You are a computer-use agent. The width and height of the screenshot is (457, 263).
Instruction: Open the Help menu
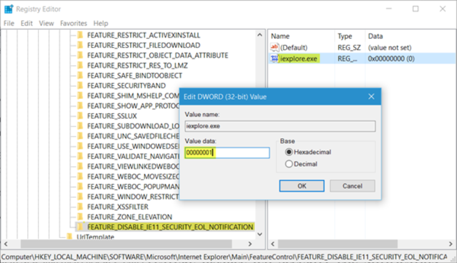[101, 23]
